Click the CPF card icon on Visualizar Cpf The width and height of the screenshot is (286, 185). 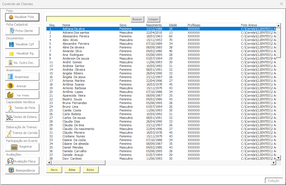pos(11,44)
